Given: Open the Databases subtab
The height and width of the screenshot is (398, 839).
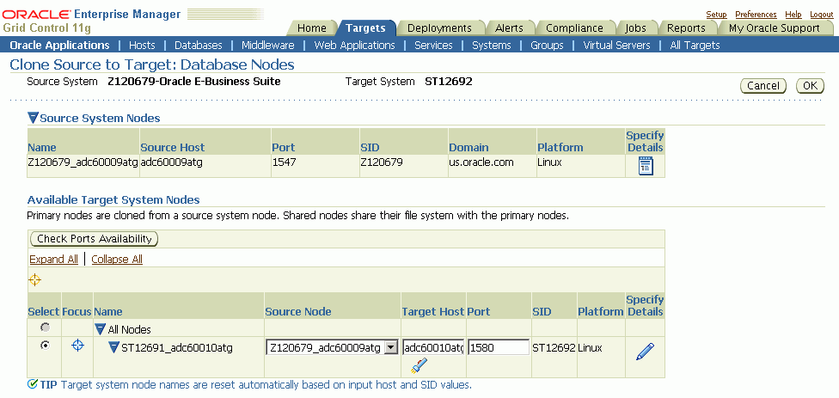Looking at the screenshot, I should 198,46.
